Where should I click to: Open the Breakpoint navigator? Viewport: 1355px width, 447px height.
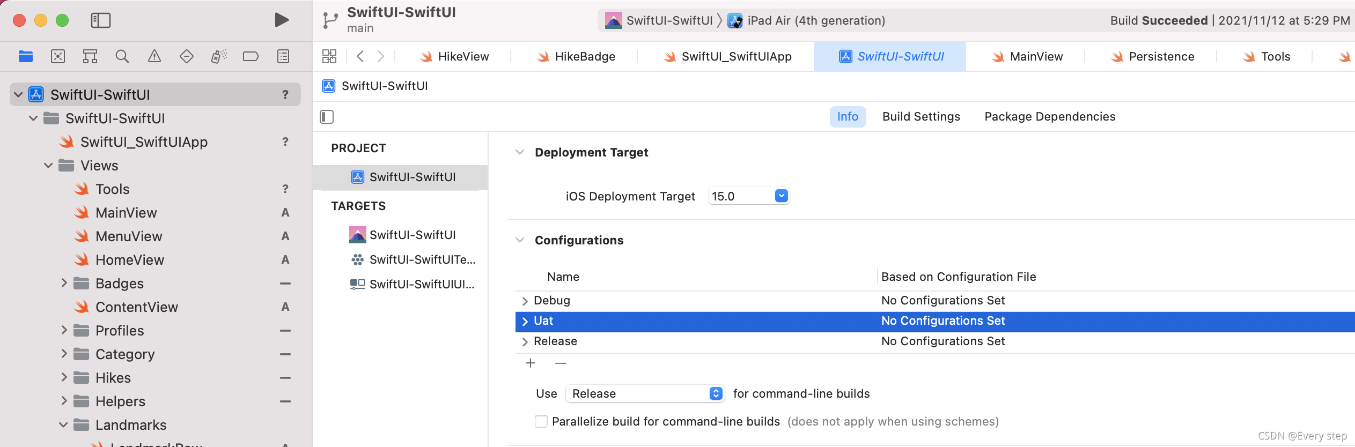(x=251, y=56)
